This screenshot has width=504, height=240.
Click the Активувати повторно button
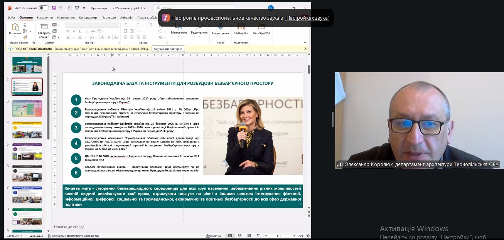coord(169,49)
